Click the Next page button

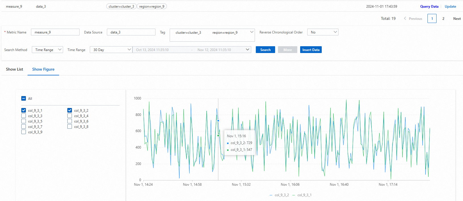tap(457, 18)
